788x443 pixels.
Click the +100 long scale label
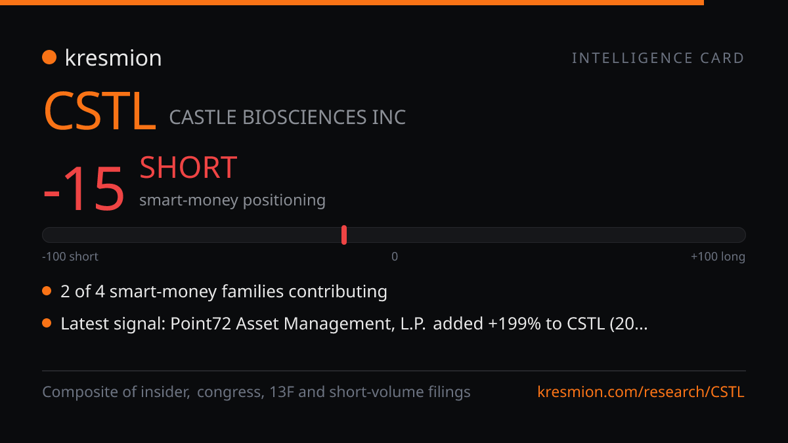coord(718,257)
